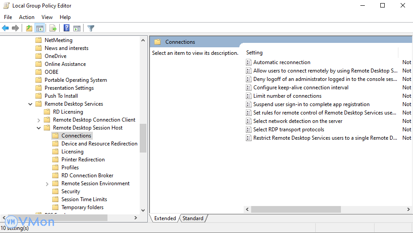Select the Extended tab
This screenshot has height=233, width=413.
click(x=165, y=218)
